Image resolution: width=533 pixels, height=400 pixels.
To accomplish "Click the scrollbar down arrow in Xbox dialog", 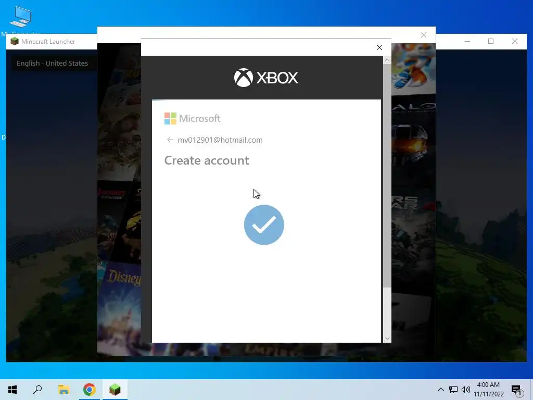I will point(387,339).
